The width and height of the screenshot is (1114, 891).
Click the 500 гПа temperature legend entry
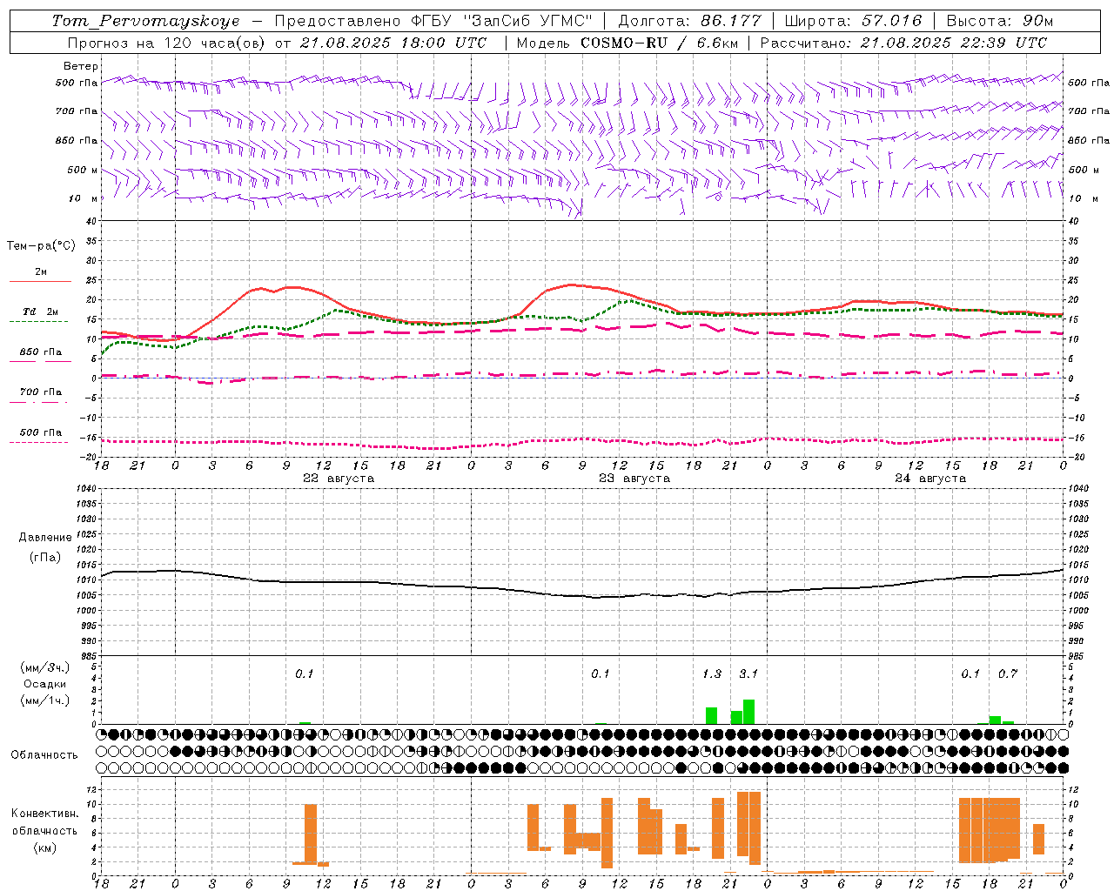40,432
